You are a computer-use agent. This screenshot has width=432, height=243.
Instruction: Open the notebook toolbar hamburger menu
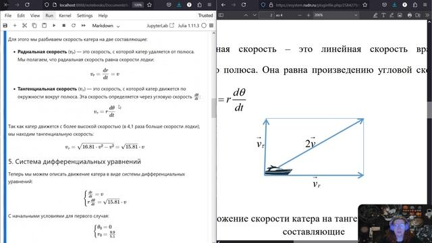pyautogui.click(x=211, y=26)
